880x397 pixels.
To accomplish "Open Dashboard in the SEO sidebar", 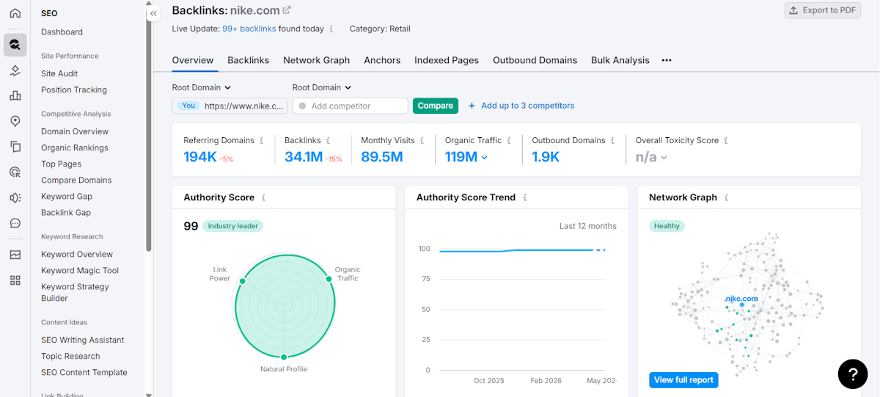I will pyautogui.click(x=62, y=32).
